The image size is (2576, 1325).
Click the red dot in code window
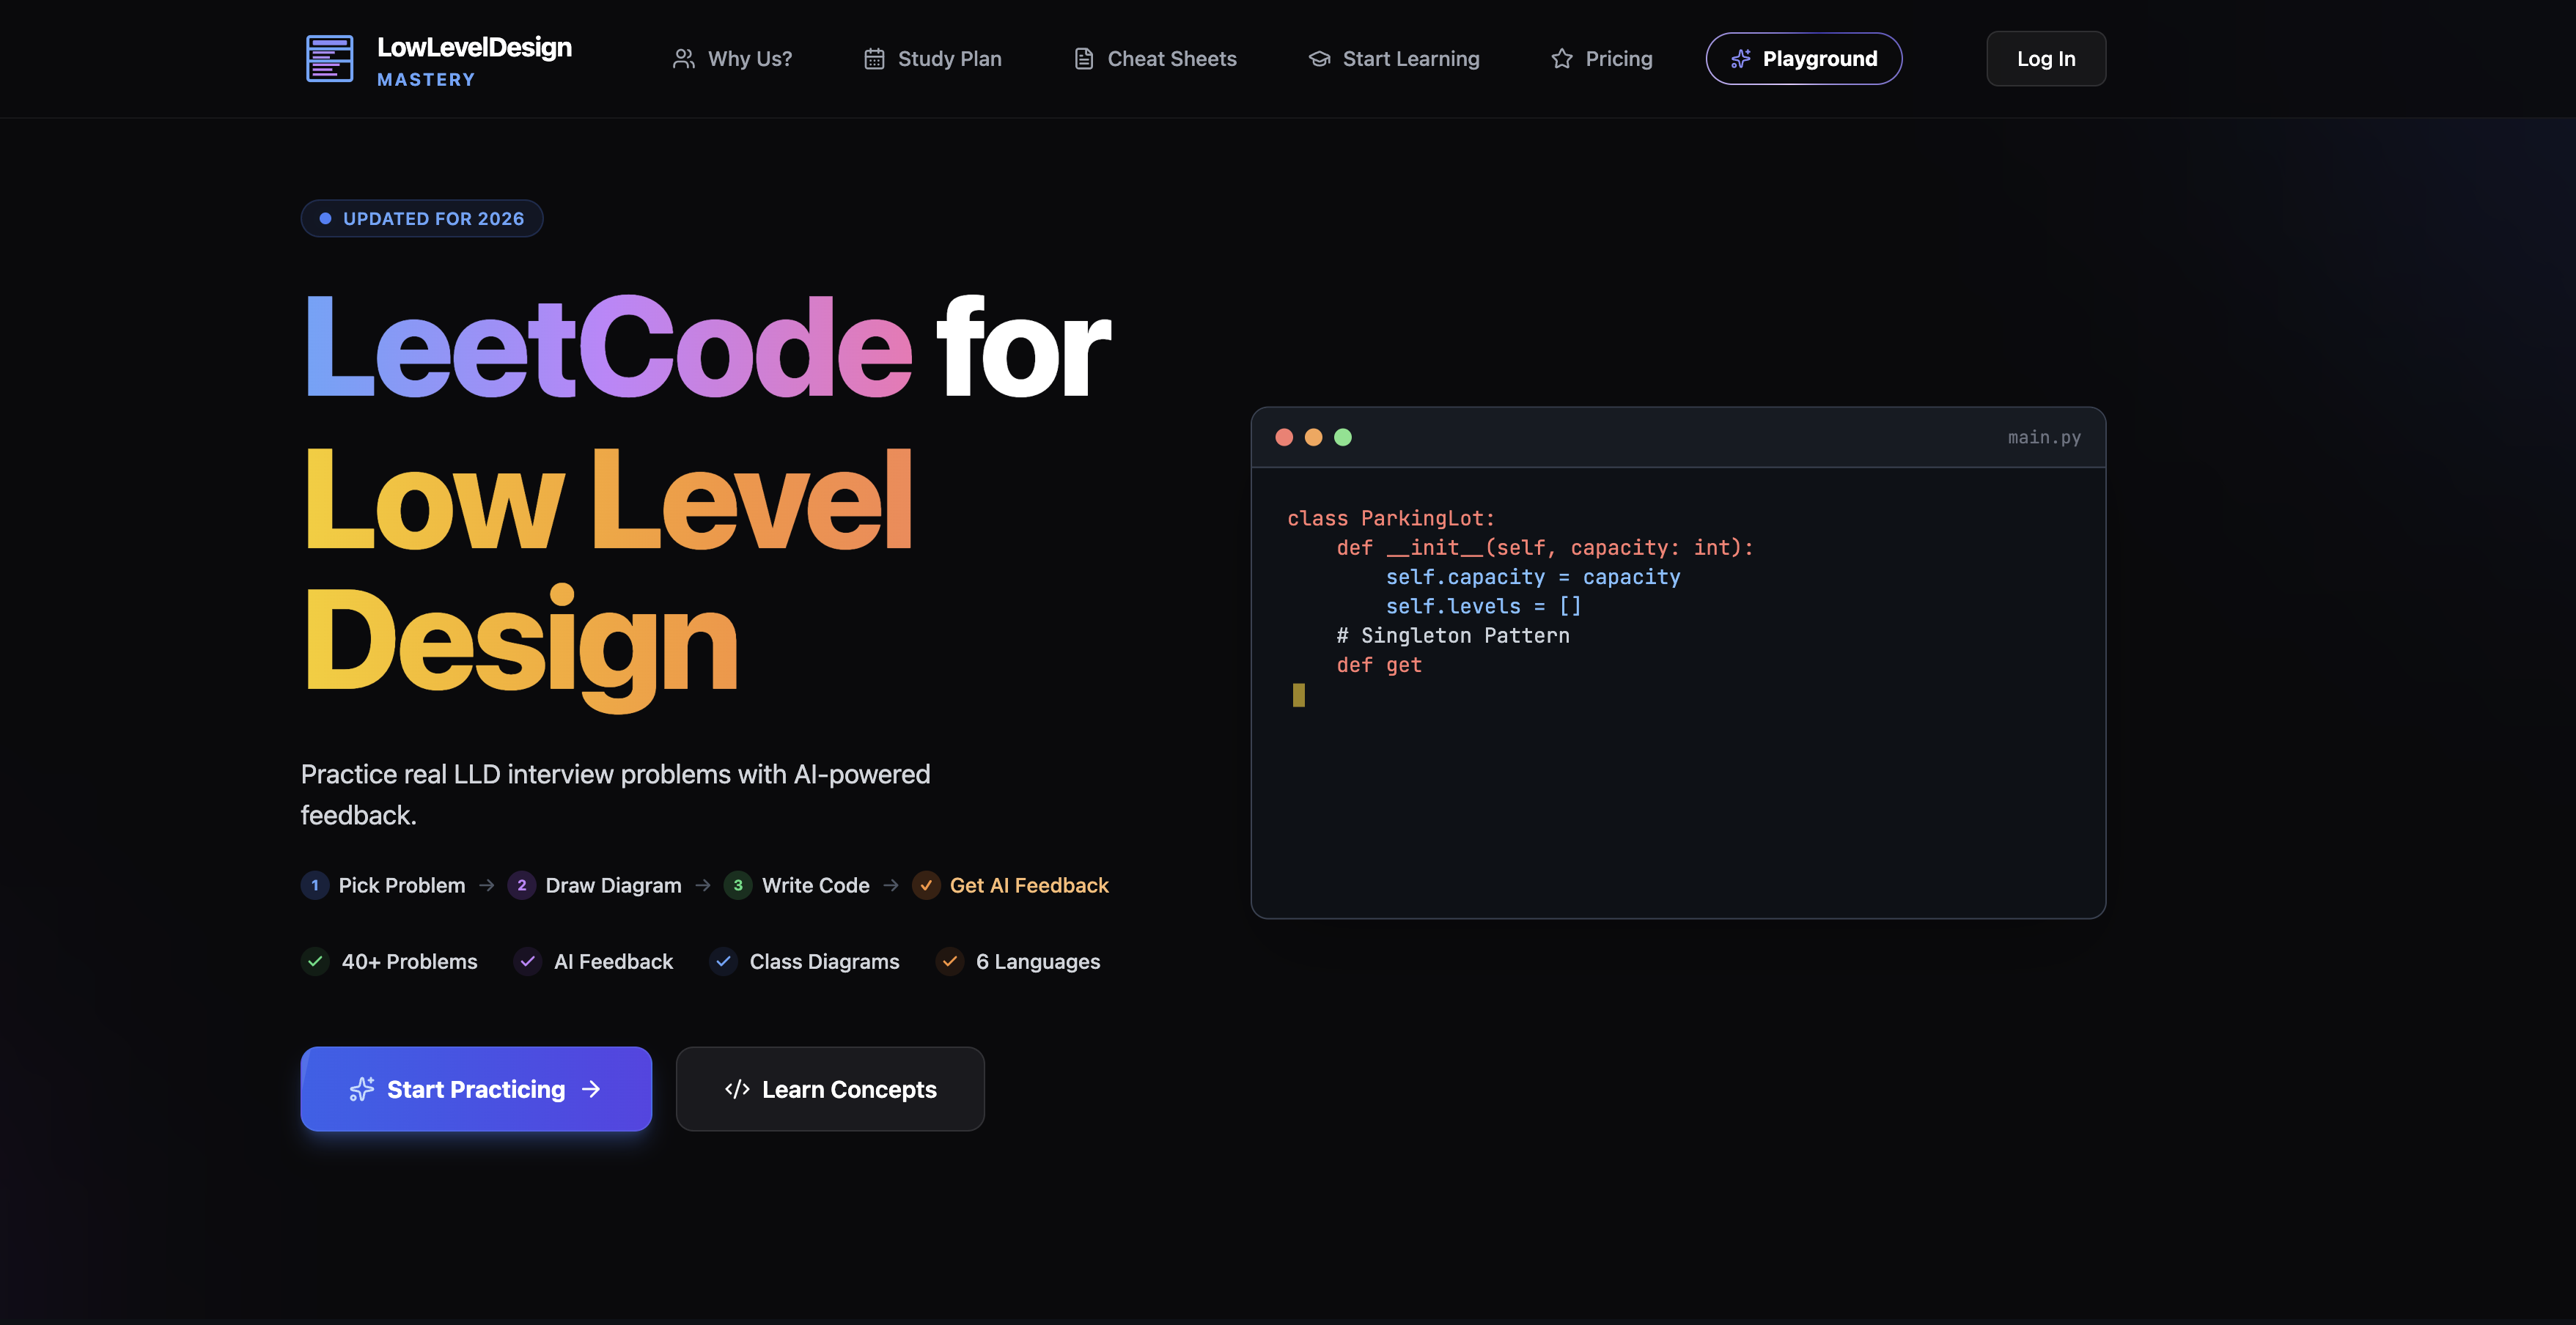pos(1284,437)
